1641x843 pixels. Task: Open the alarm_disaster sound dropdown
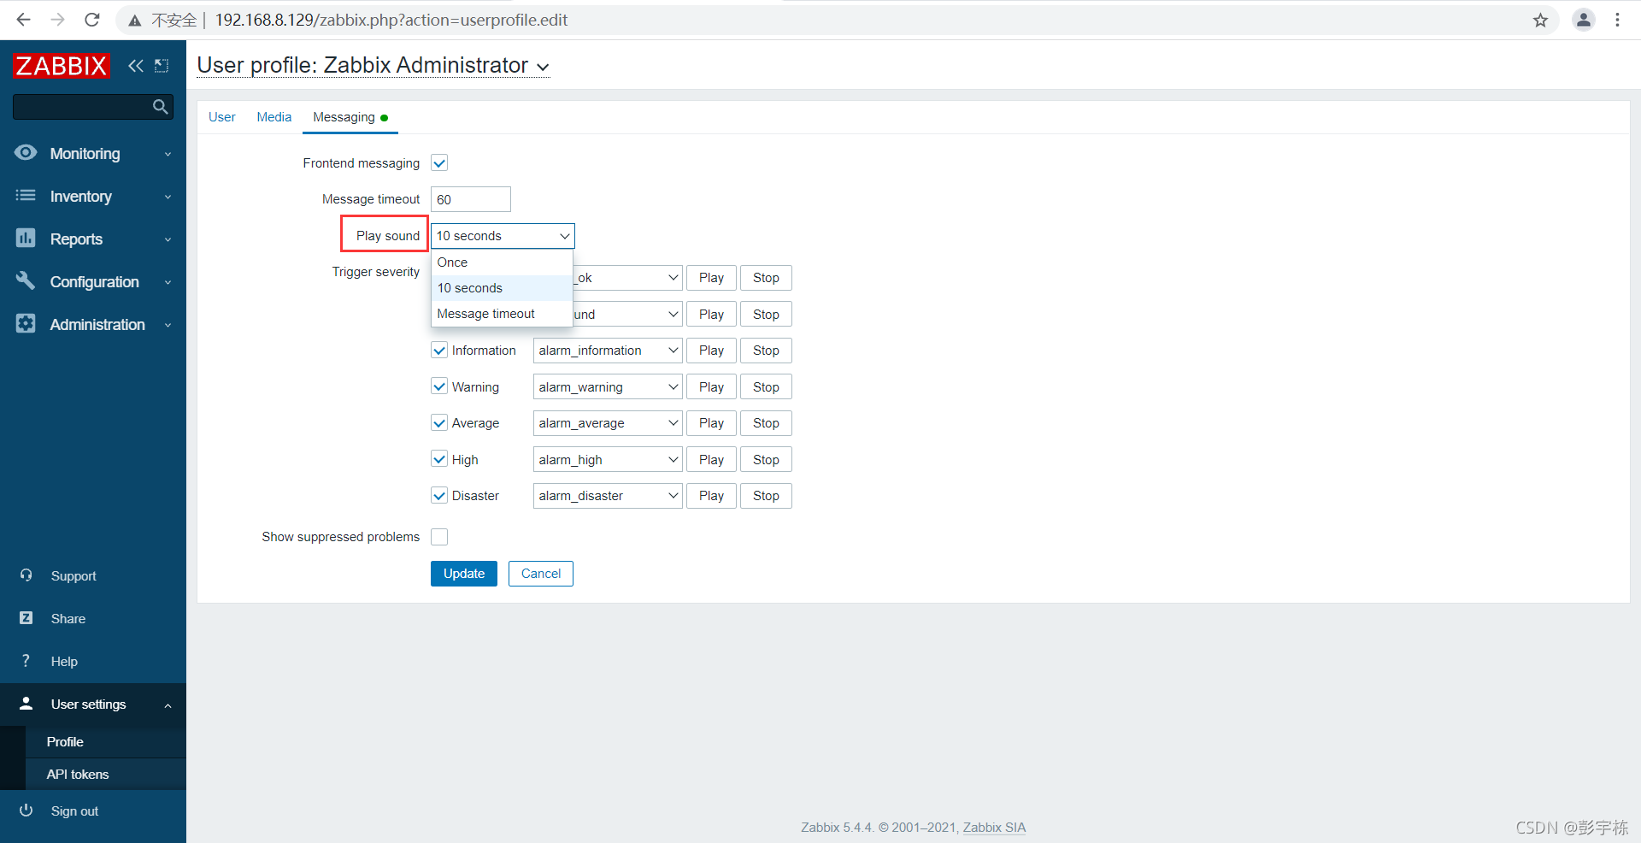(608, 496)
